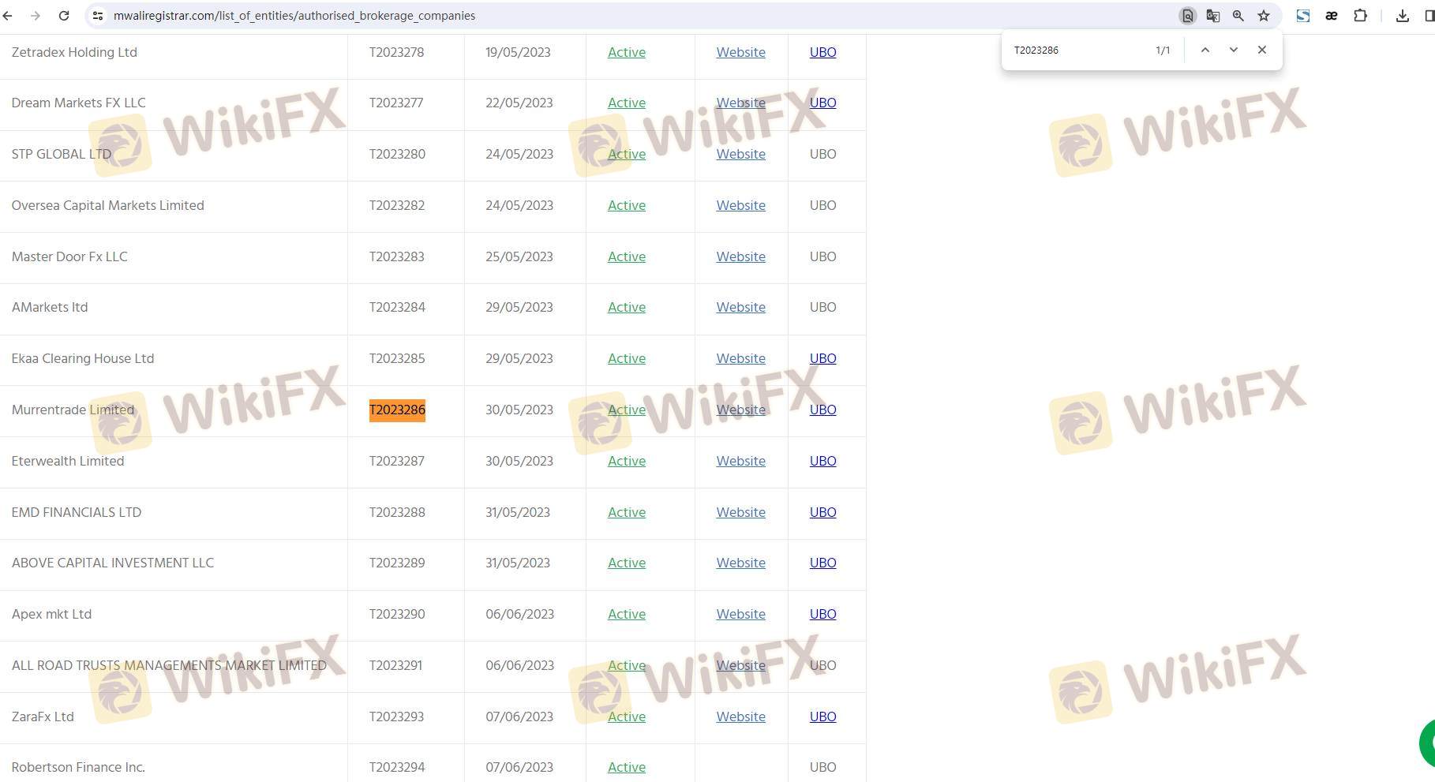
Task: Click the address bar URL
Action: (x=294, y=16)
